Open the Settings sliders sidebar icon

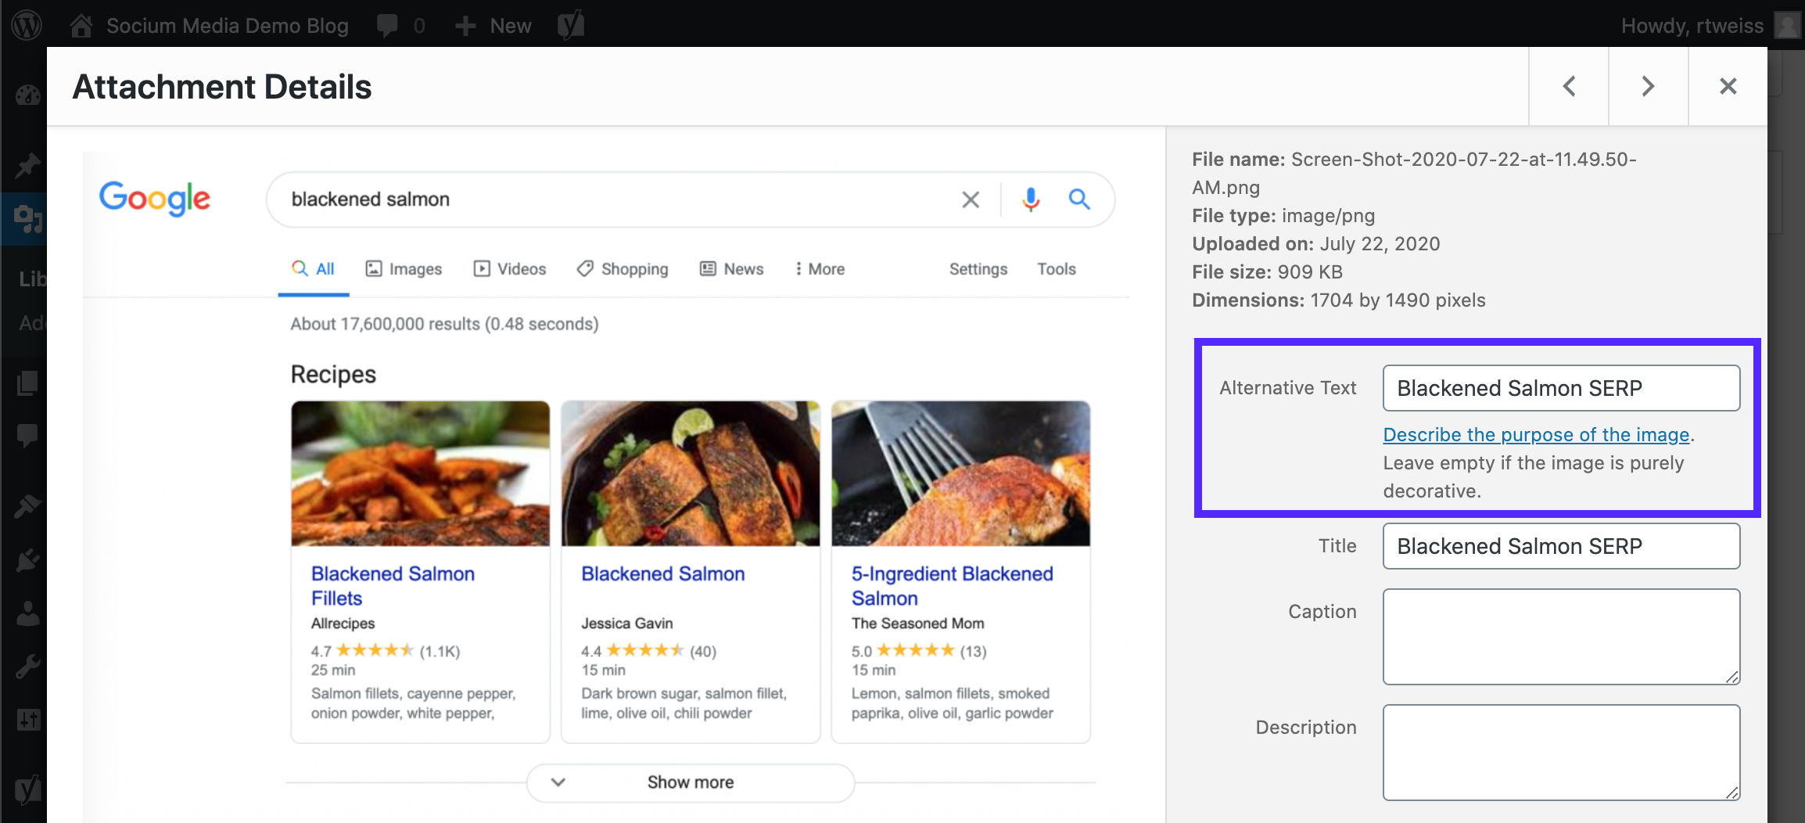(27, 720)
